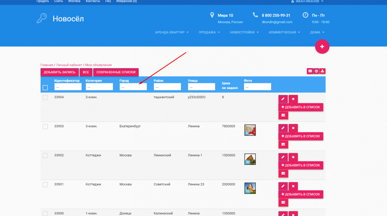The width and height of the screenshot is (387, 216).
Task: Check the select-all checkbox in the header
Action: point(45,87)
